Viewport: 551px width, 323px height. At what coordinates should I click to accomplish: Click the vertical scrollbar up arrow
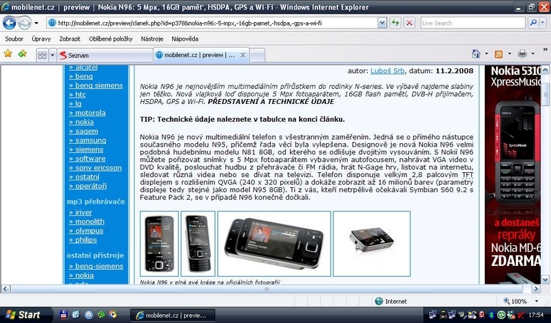tap(545, 70)
